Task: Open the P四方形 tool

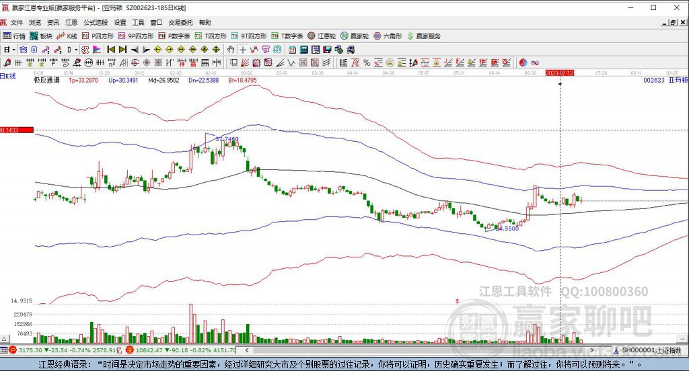Action: 98,36
